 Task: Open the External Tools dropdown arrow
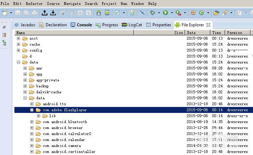(185, 13)
